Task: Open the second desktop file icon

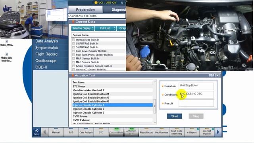Action: (7, 57)
